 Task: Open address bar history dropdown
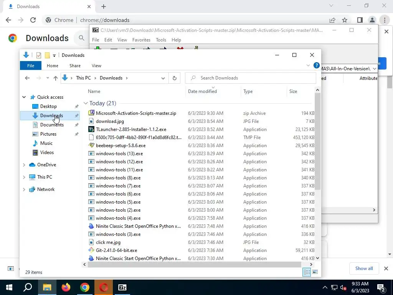(x=163, y=78)
